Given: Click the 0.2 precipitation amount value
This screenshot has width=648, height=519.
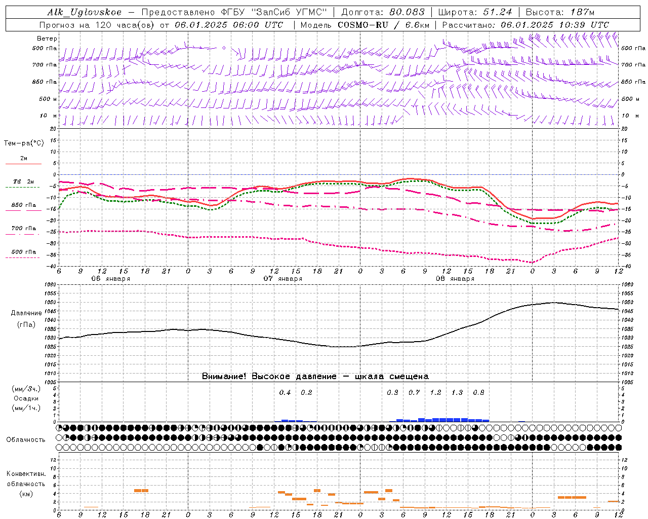Looking at the screenshot, I should tap(306, 393).
